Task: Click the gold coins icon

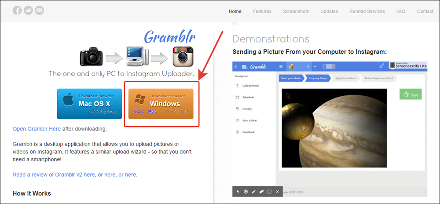Action: tap(291, 66)
